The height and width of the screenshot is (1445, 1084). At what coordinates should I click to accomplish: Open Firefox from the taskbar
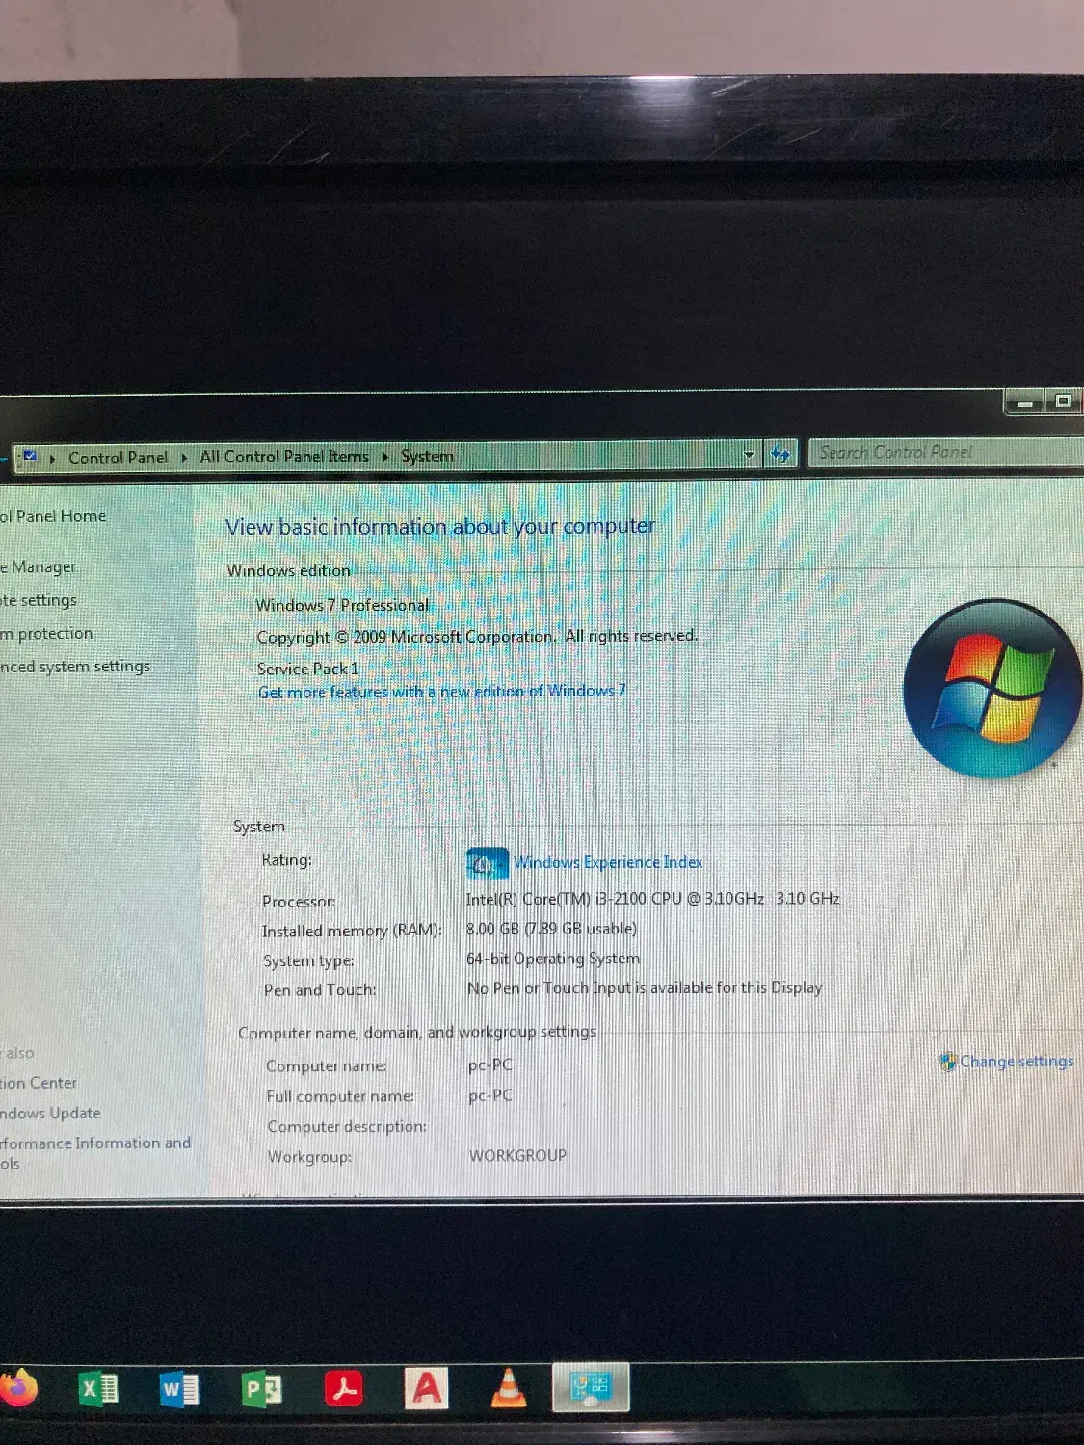point(17,1388)
